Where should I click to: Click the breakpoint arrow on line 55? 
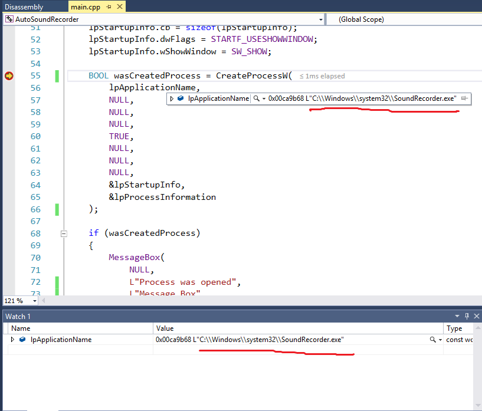point(9,76)
